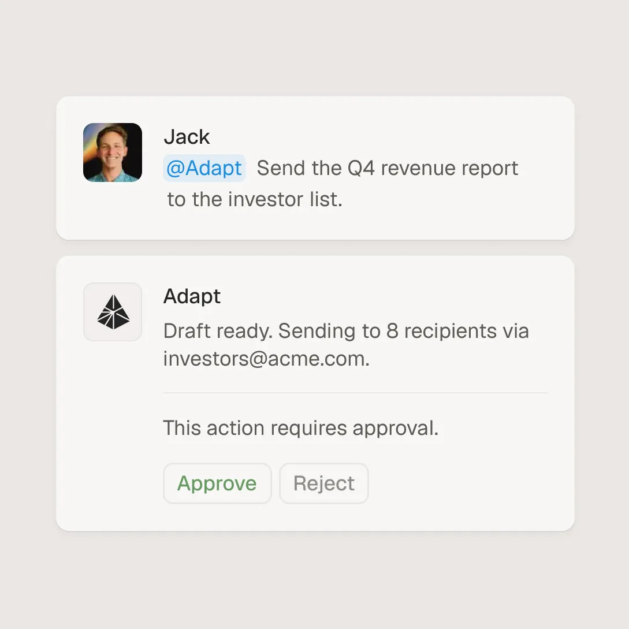
Task: Click the Draft ready status line
Action: point(346,330)
